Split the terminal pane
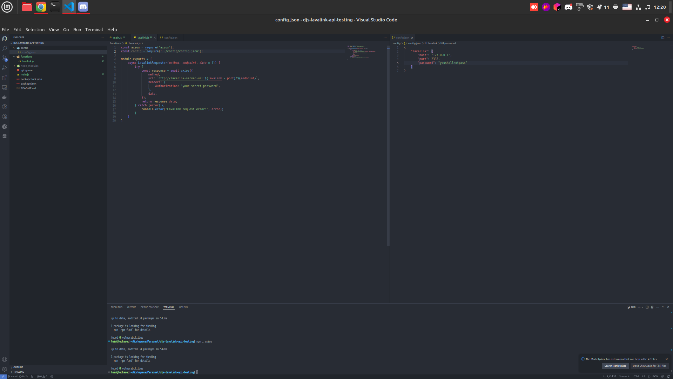 647,307
